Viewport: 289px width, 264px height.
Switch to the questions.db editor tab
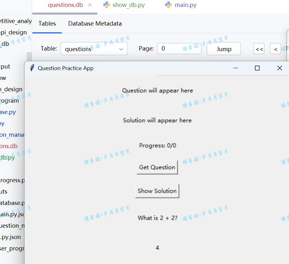[65, 5]
